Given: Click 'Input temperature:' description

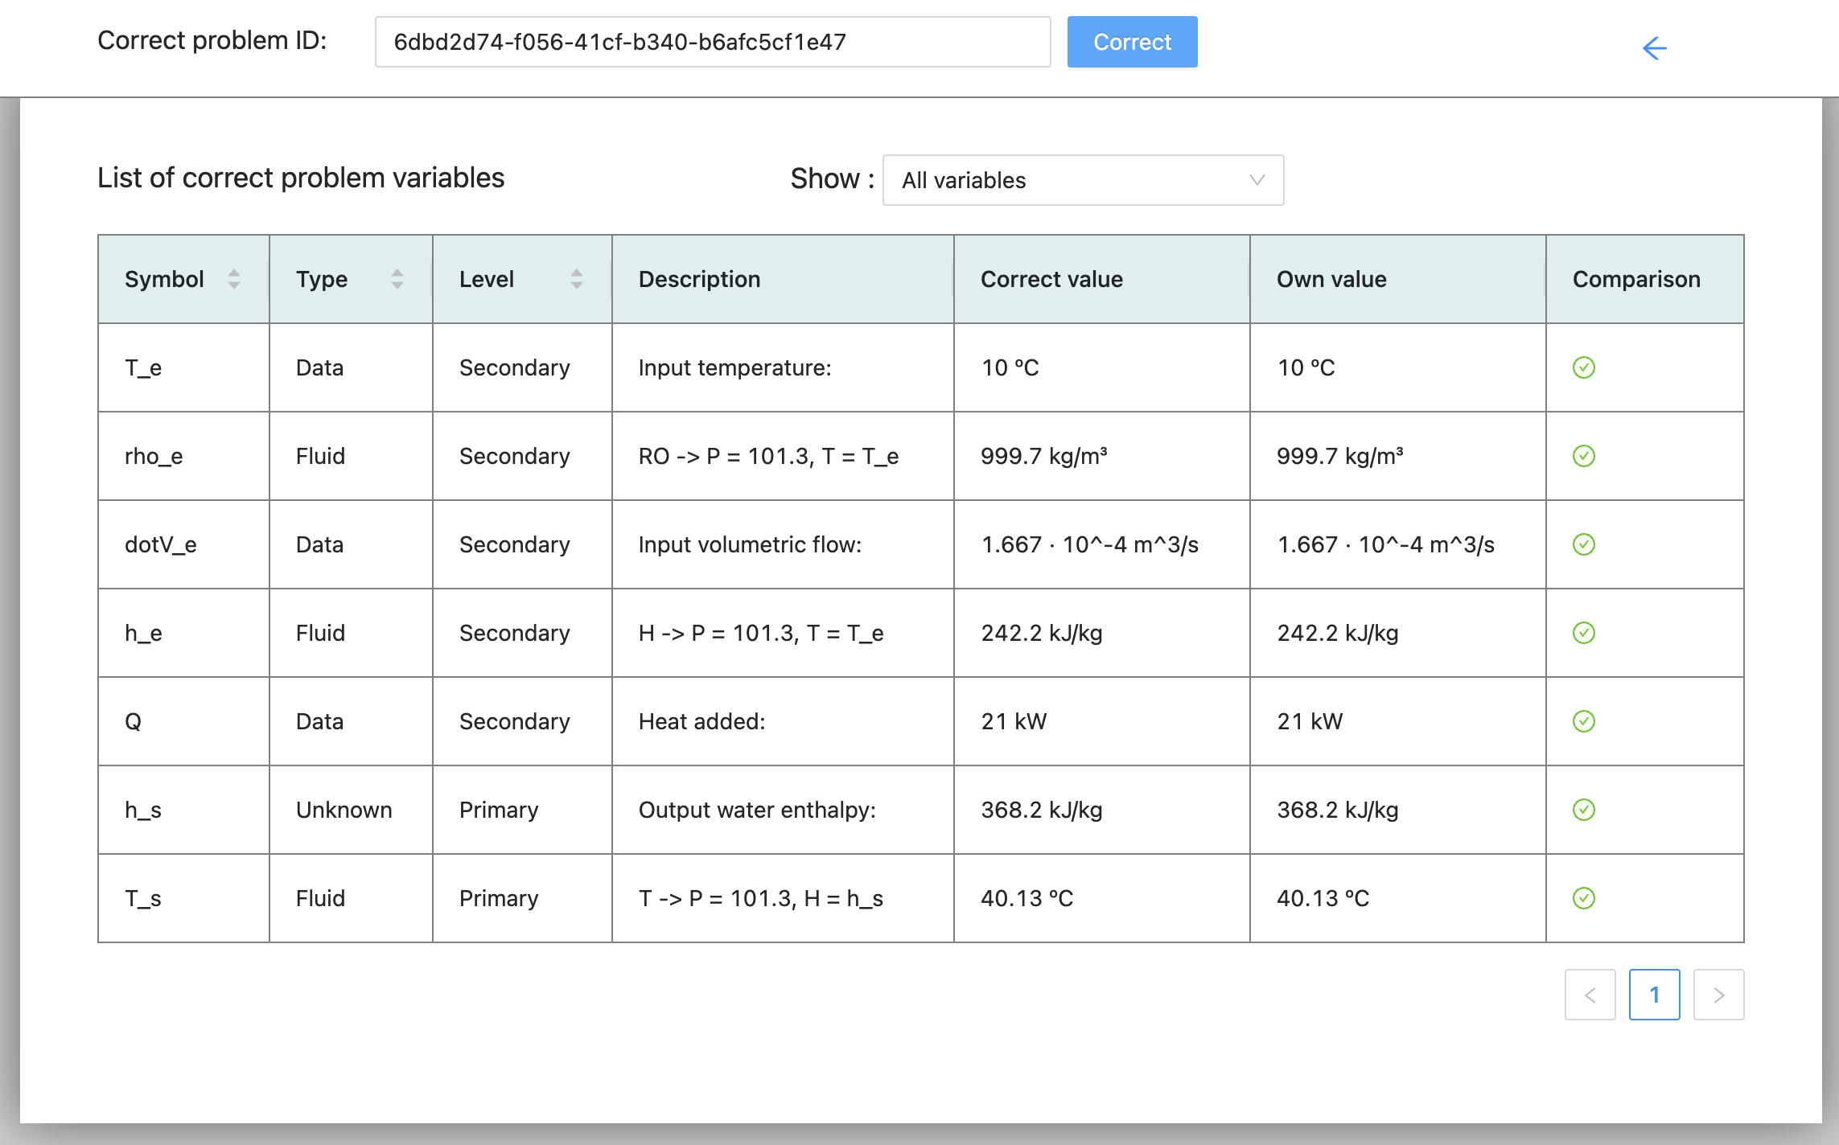Looking at the screenshot, I should [x=735, y=367].
